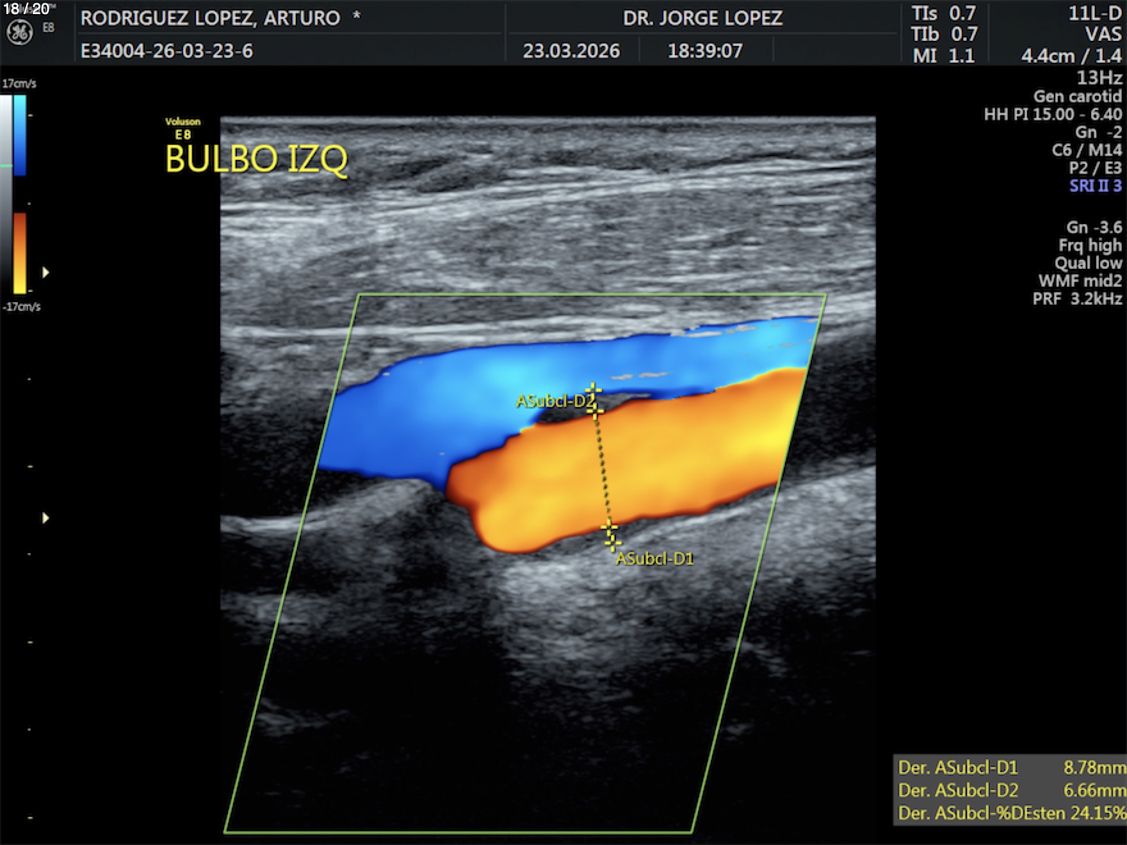1127x845 pixels.
Task: Click the Der. ASubcl-D2 6.66mm result row
Action: pyautogui.click(x=1010, y=790)
